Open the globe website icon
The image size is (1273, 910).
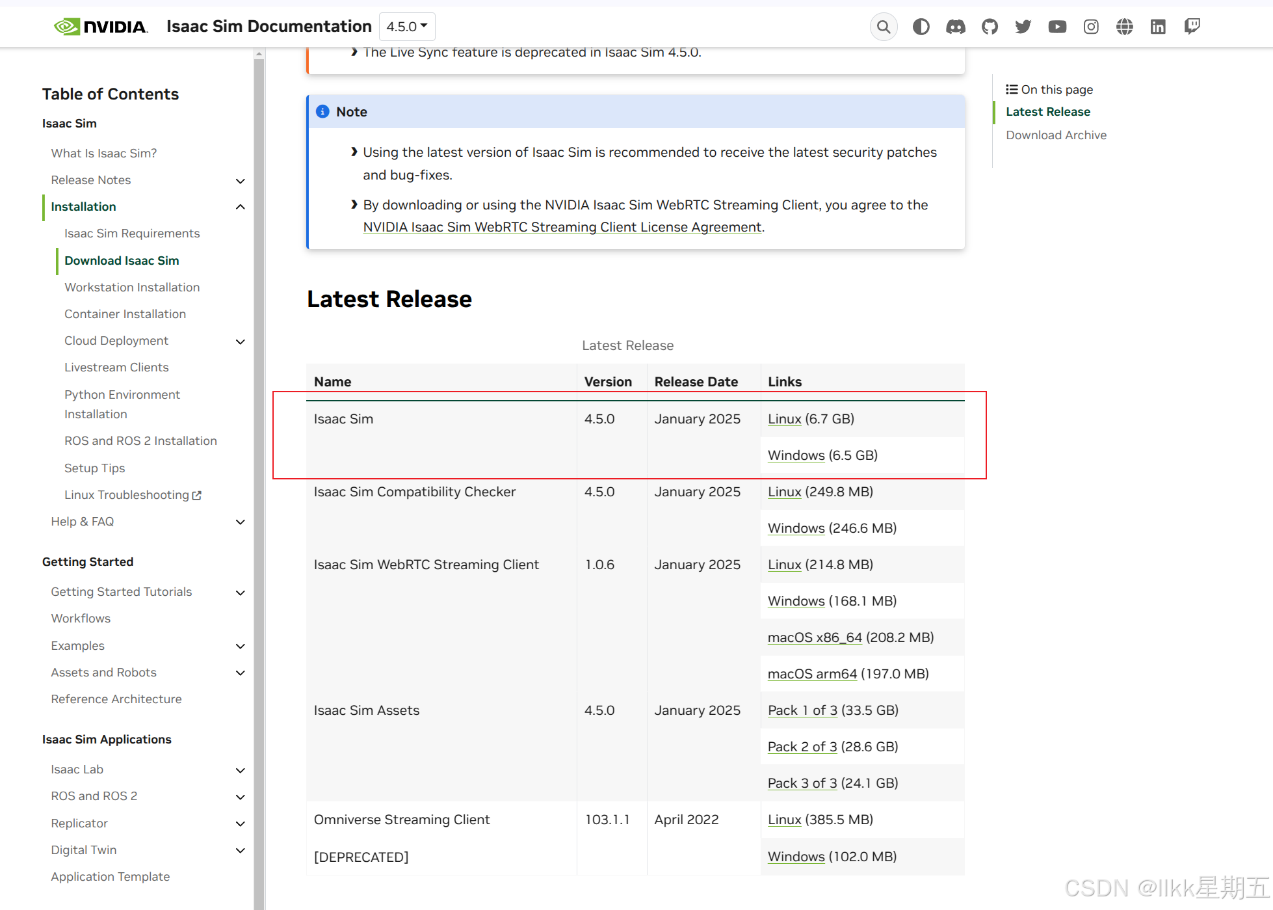point(1125,27)
